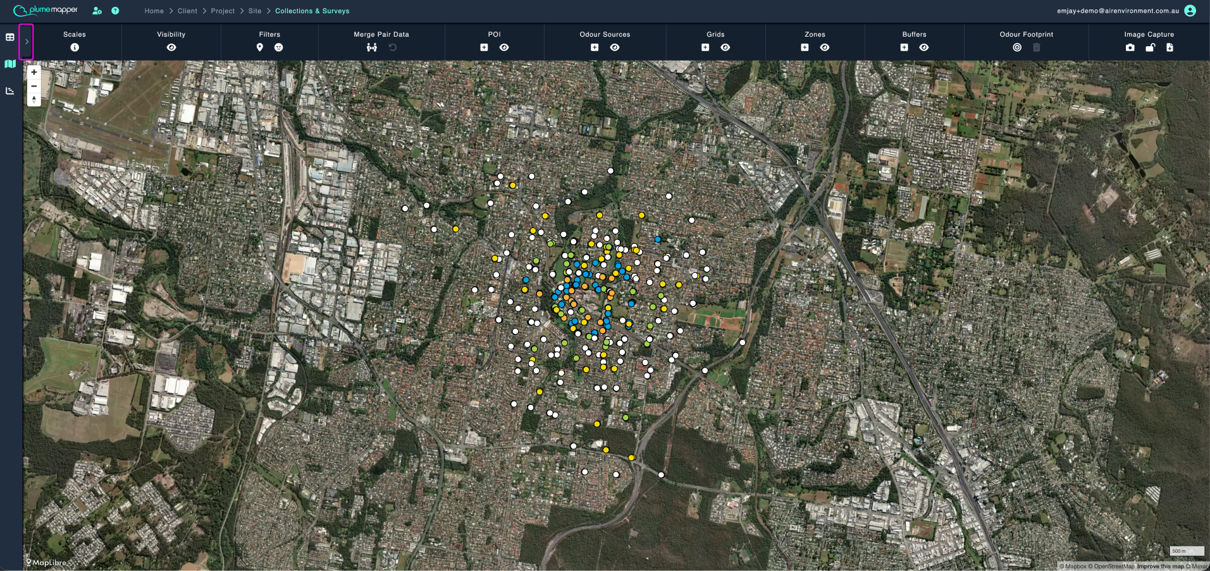Zoom out on the map

click(x=34, y=86)
